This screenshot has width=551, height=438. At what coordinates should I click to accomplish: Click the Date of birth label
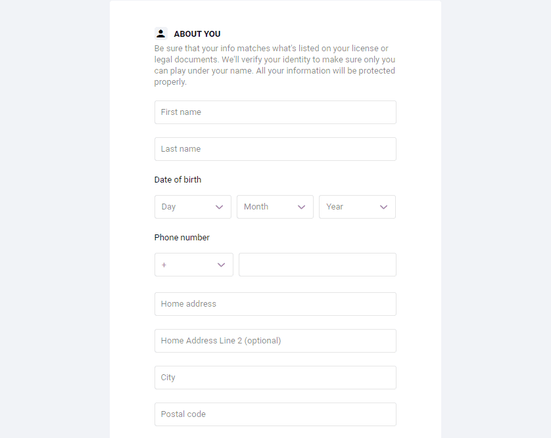[x=178, y=180]
